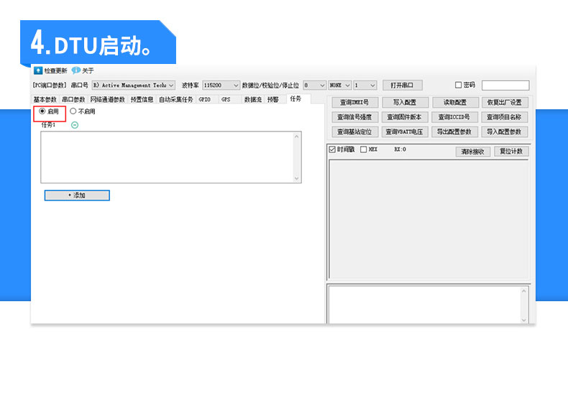Select the GPS tab
This screenshot has width=568, height=404.
tap(226, 99)
